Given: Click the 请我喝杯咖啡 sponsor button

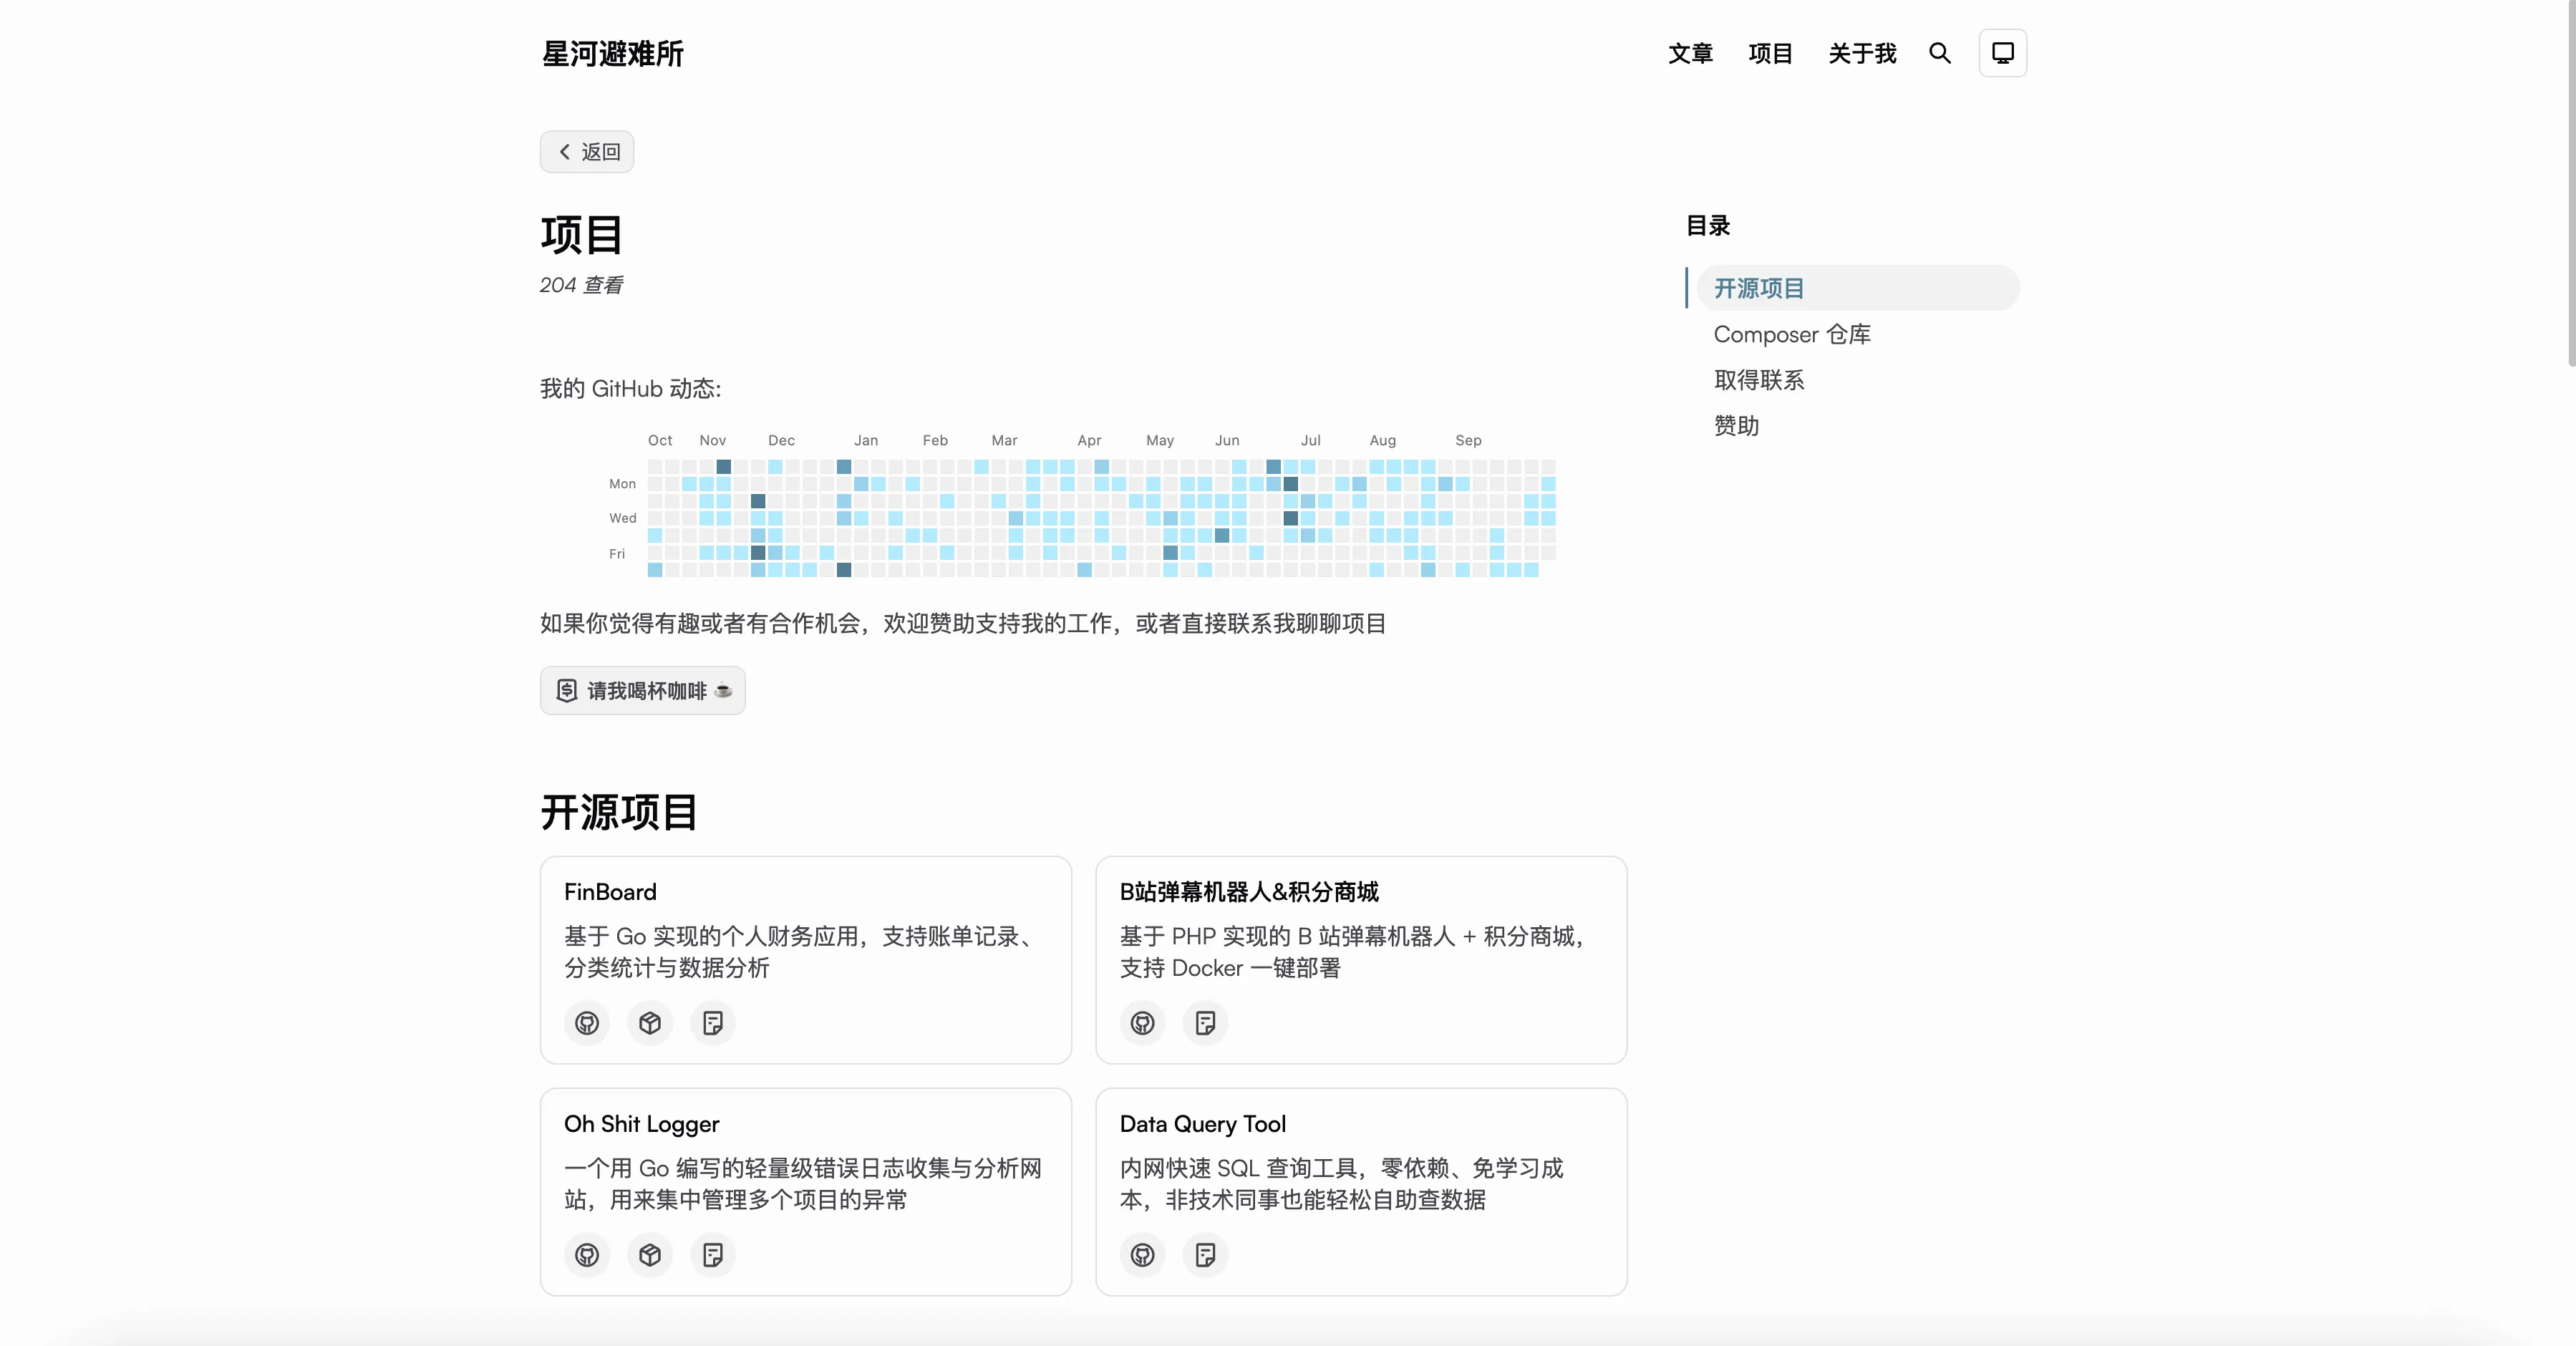Looking at the screenshot, I should [643, 691].
